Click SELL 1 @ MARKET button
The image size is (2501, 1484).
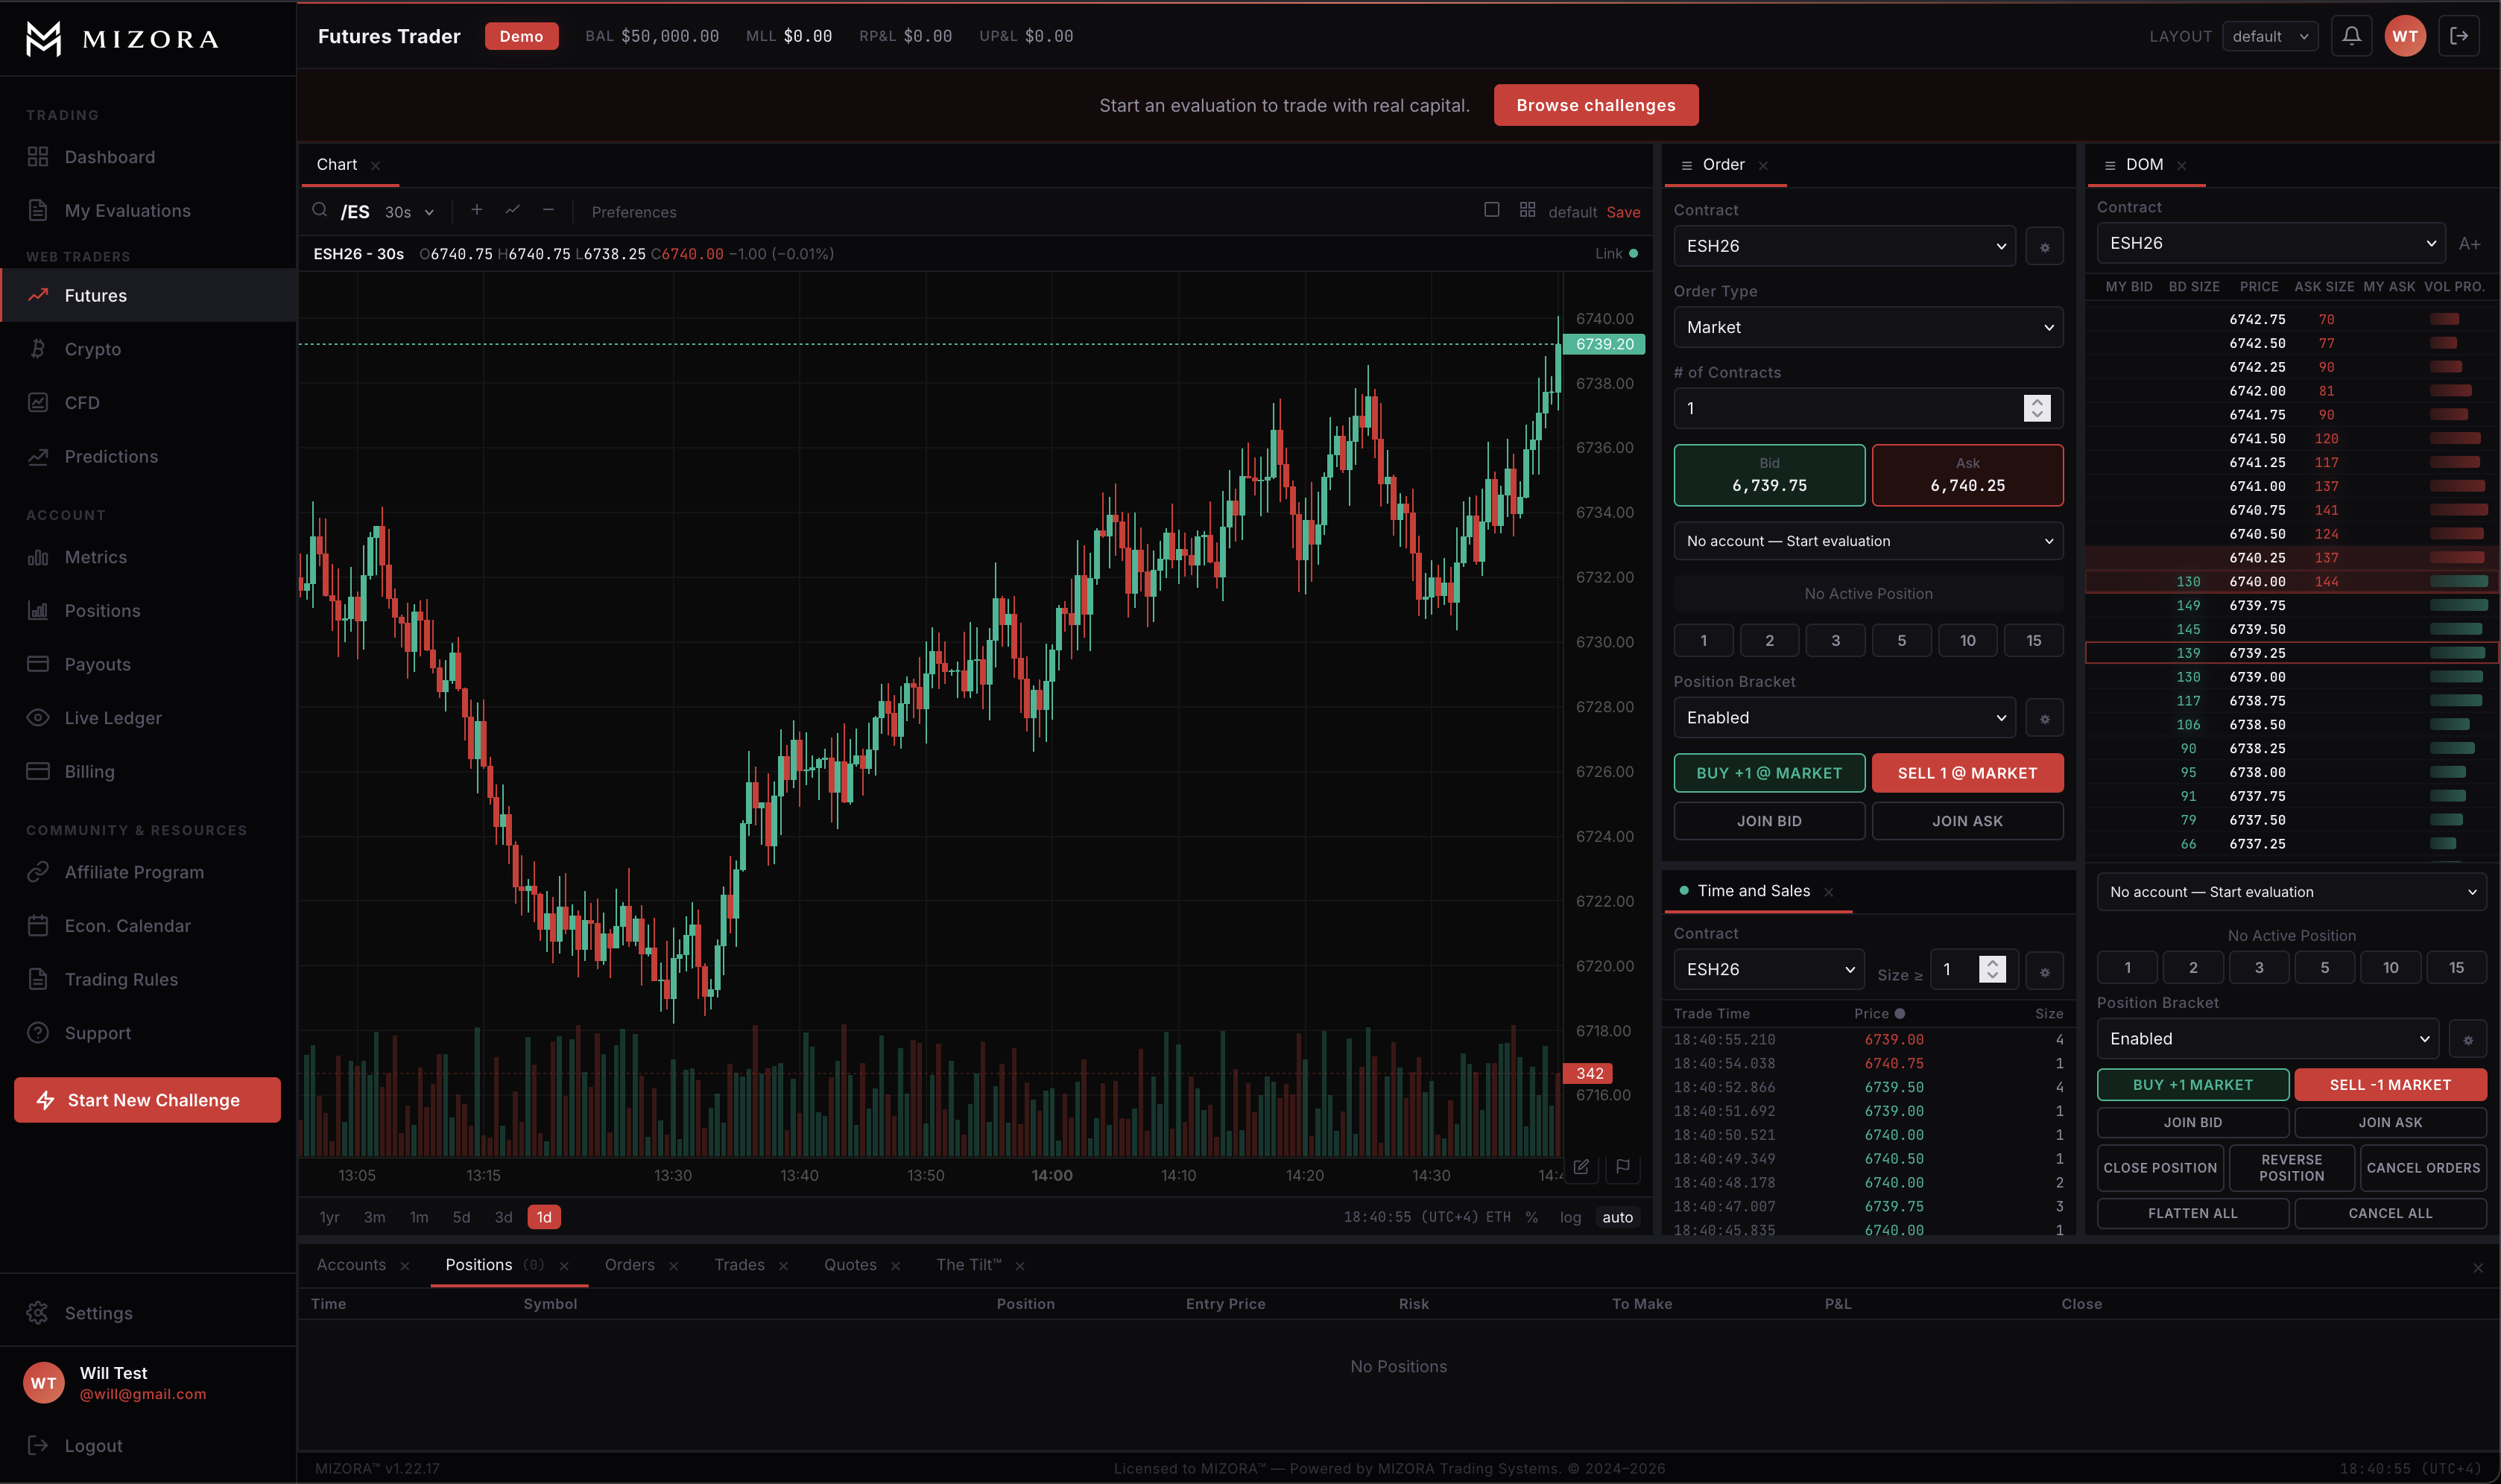[1966, 773]
